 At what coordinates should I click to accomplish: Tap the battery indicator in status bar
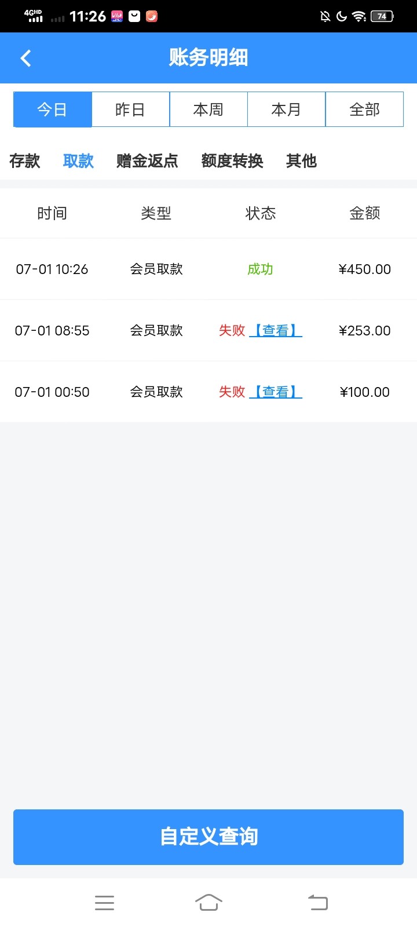[x=382, y=16]
